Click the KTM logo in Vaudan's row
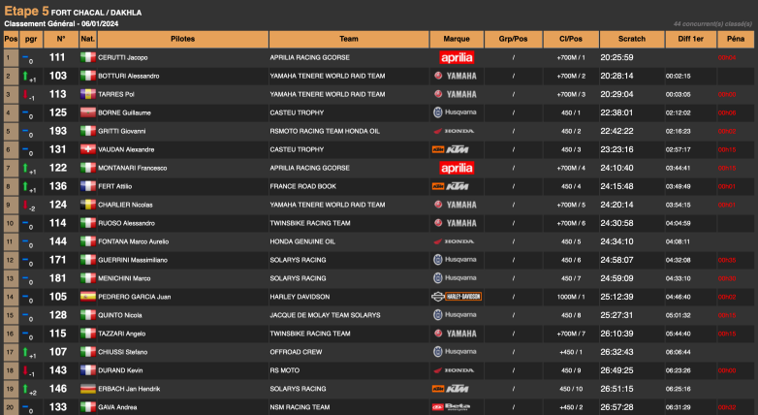This screenshot has width=758, height=415. (x=457, y=149)
